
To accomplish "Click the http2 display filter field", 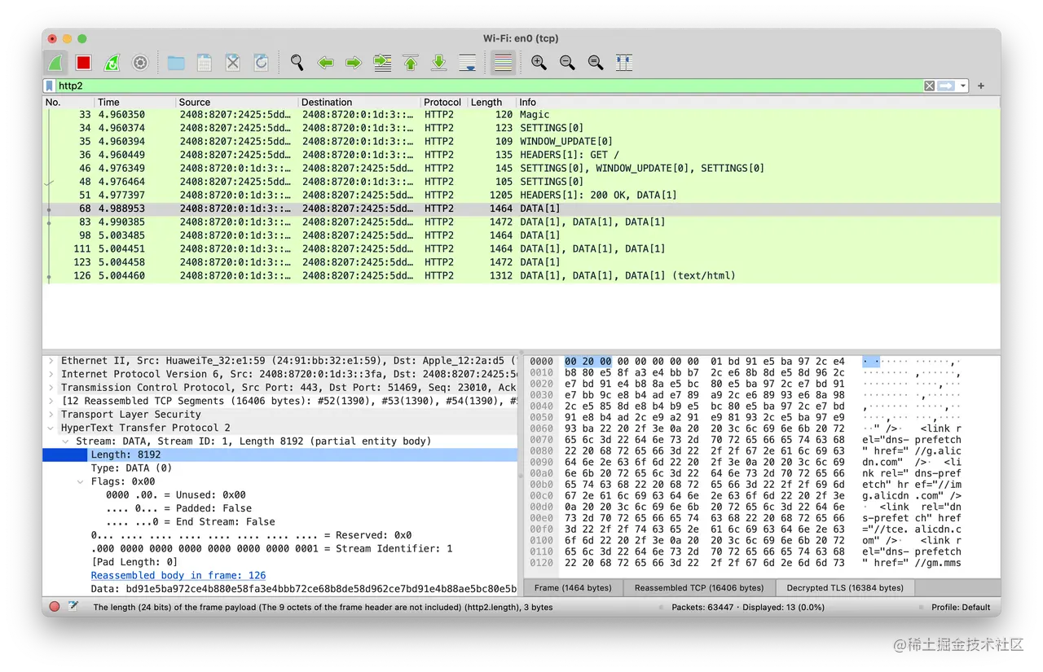I will [x=489, y=86].
